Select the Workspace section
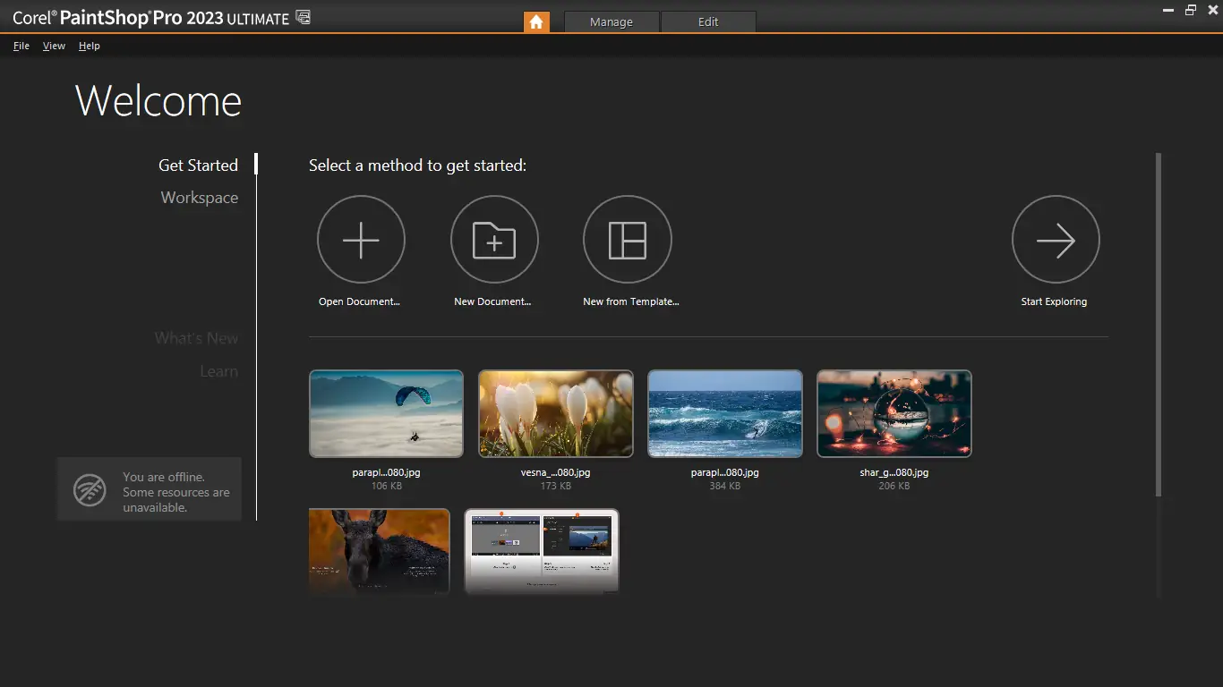Viewport: 1223px width, 687px height. point(200,198)
